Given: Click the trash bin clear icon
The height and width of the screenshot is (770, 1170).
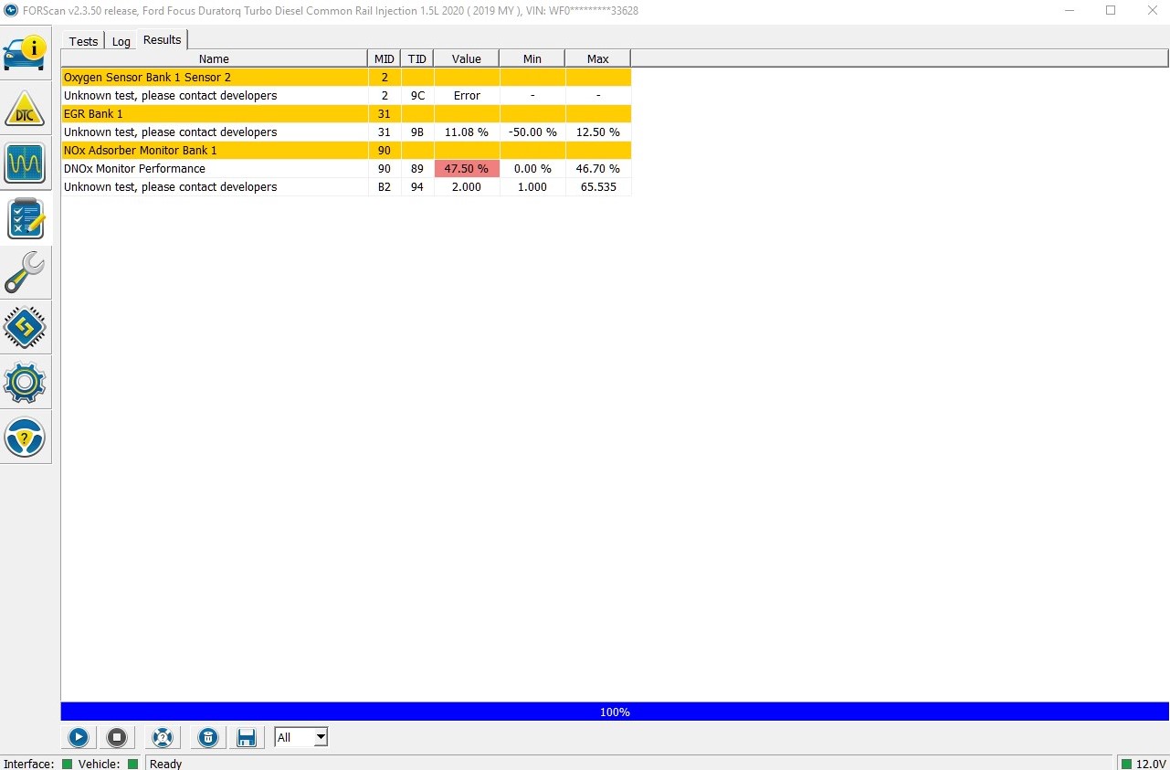Looking at the screenshot, I should (x=208, y=737).
